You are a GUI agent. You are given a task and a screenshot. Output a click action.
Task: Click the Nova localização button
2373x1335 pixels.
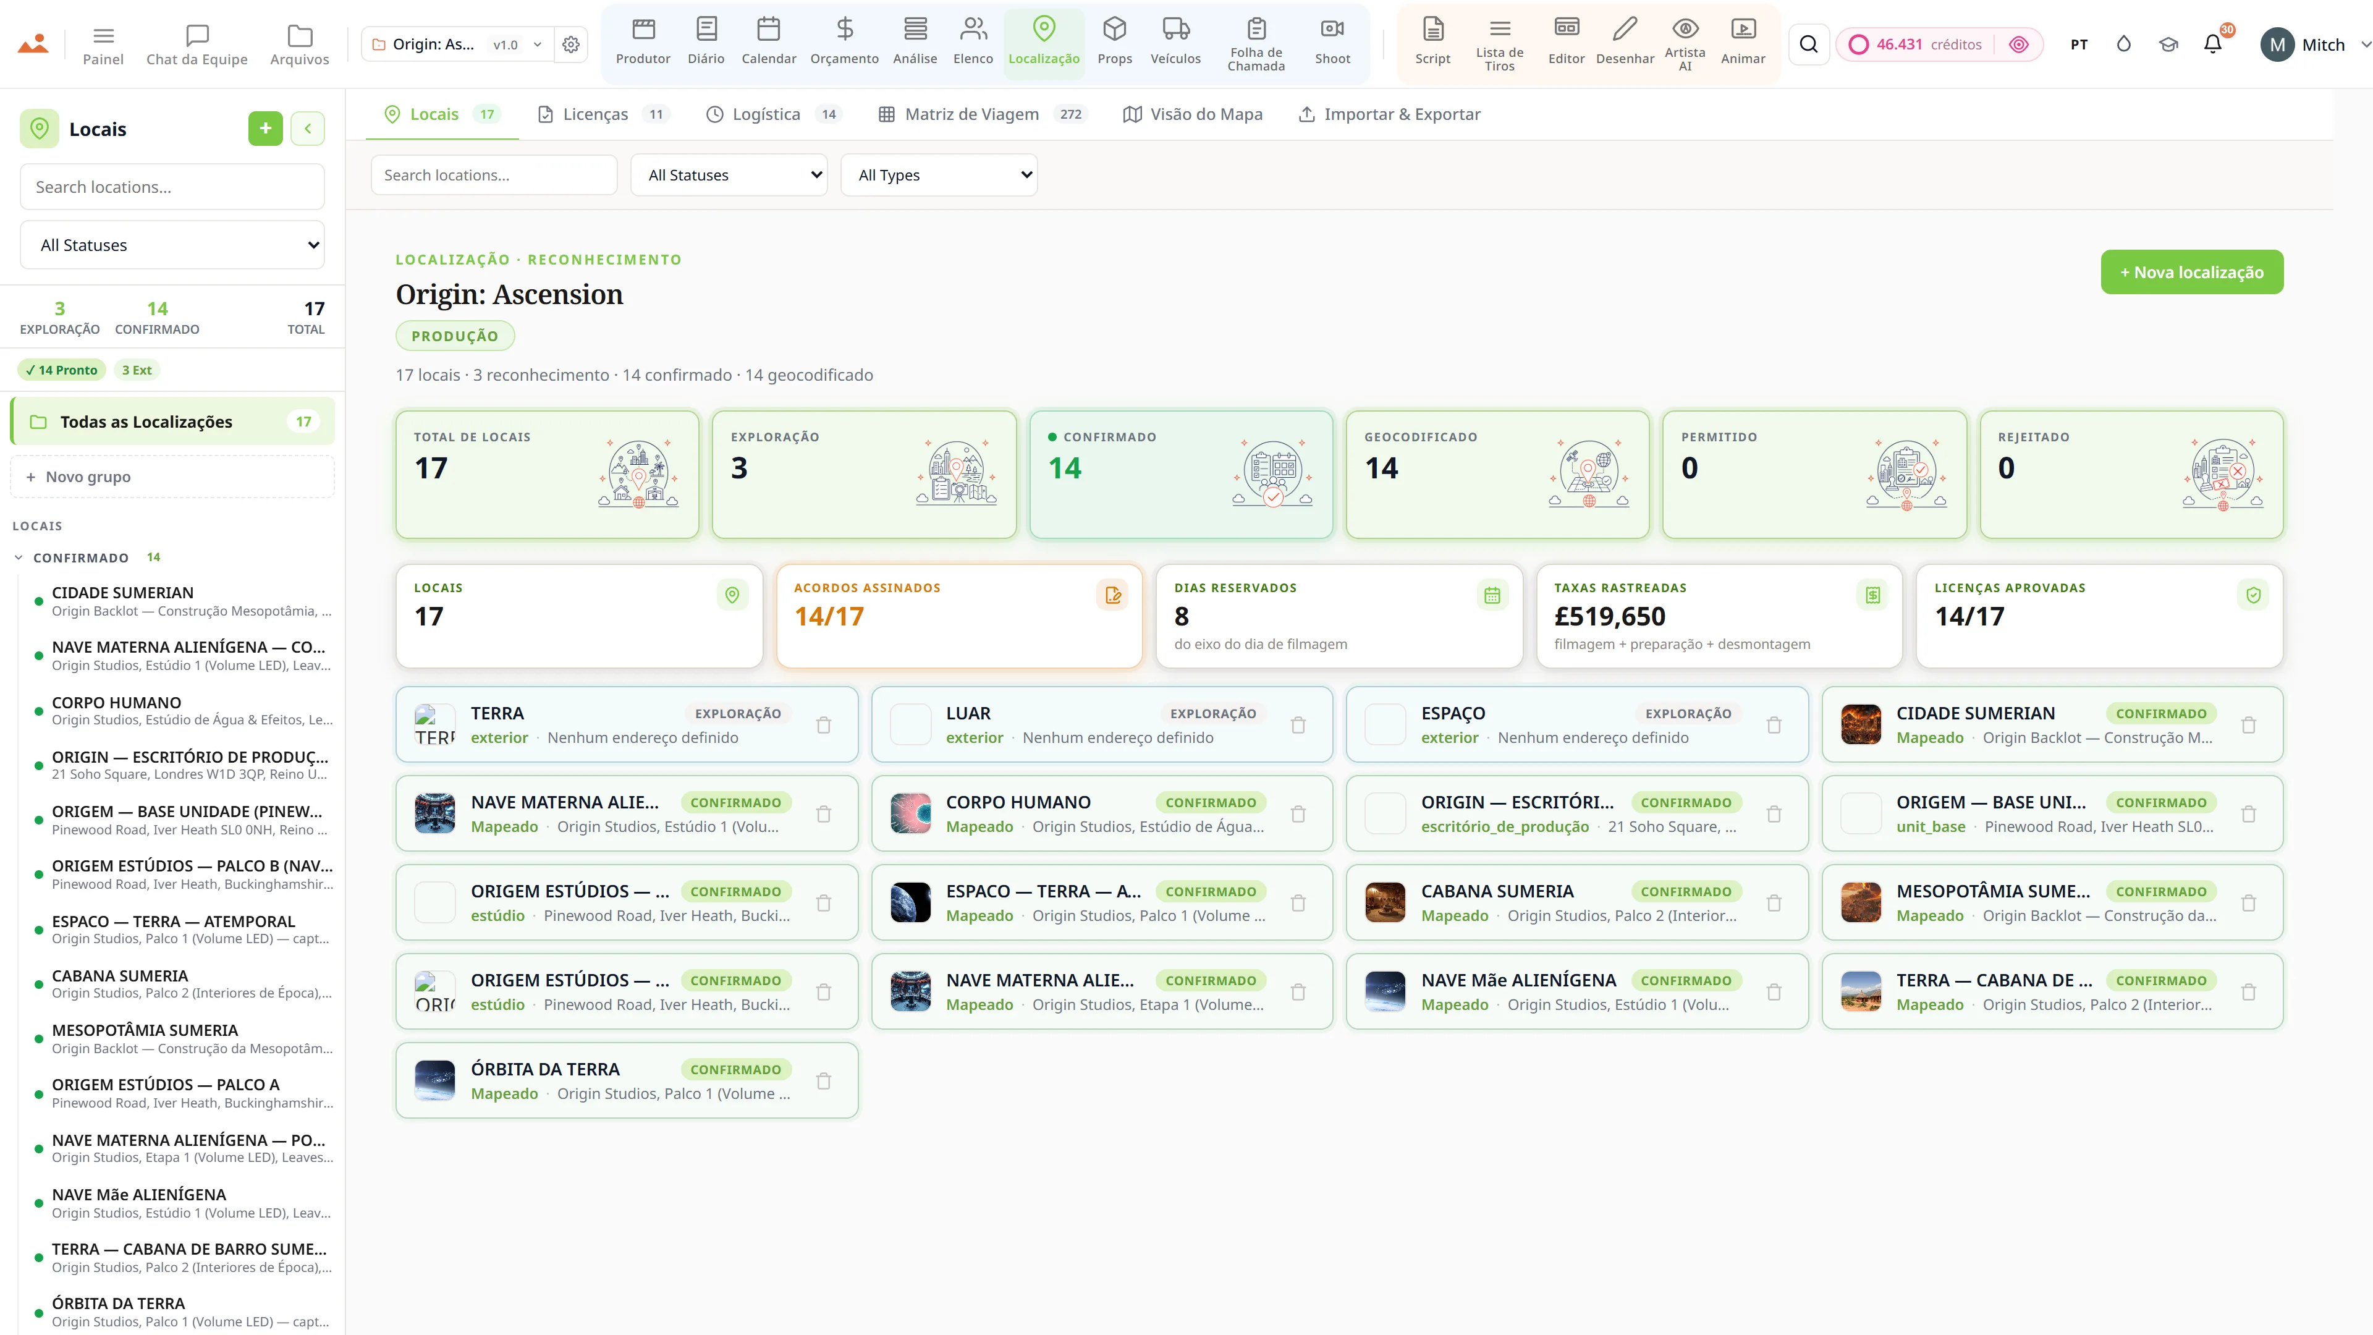pyautogui.click(x=2191, y=272)
